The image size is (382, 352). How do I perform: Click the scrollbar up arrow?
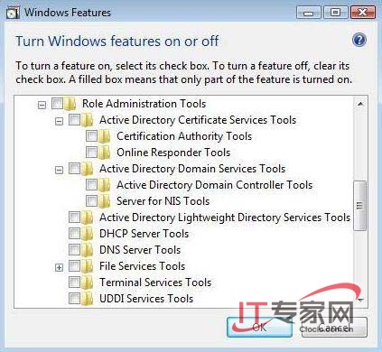(360, 104)
